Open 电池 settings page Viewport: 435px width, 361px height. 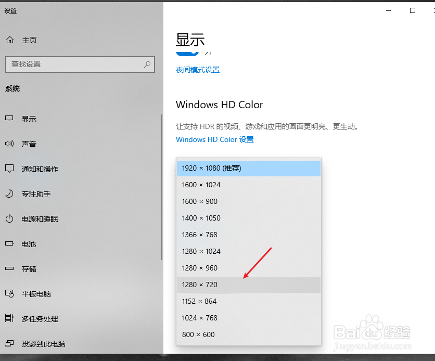(29, 244)
